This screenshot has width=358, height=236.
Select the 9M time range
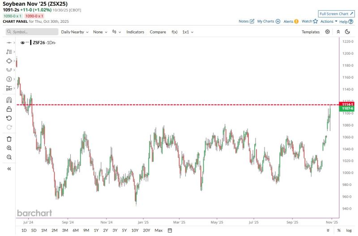pyautogui.click(x=86, y=230)
